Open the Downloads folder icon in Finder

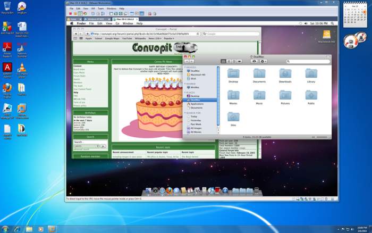285,73
